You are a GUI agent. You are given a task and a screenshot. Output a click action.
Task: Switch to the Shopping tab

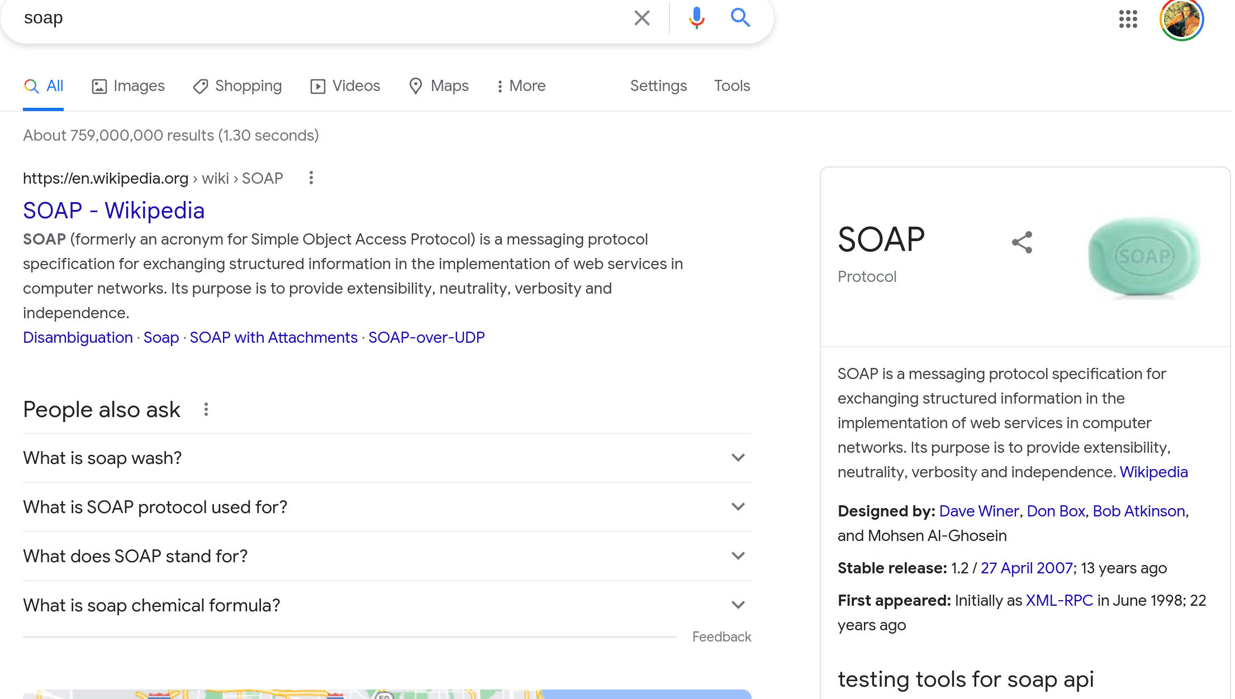237,86
